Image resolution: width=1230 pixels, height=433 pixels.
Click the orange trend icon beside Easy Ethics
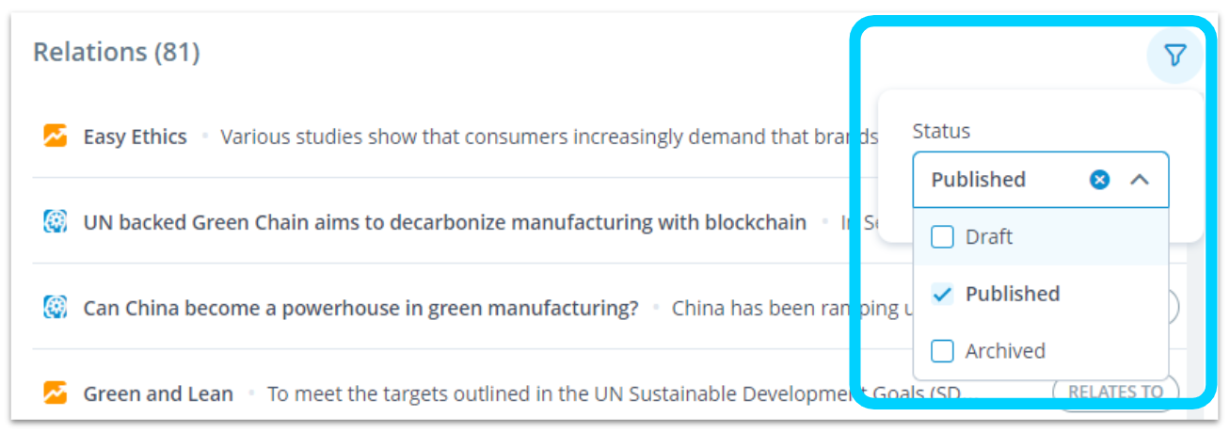tap(56, 136)
